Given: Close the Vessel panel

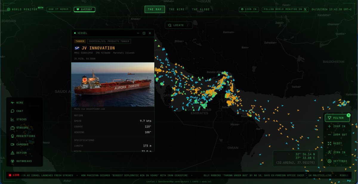Looking at the screenshot, I should 150,33.
